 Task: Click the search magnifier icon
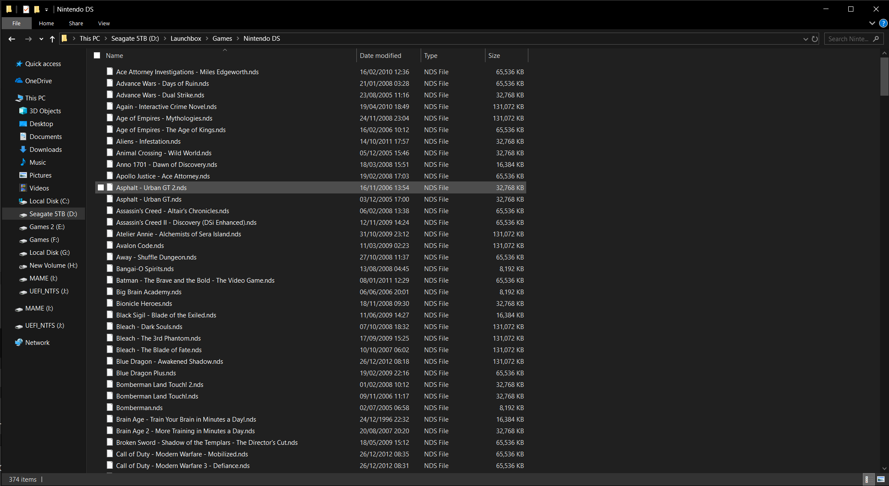(x=876, y=39)
